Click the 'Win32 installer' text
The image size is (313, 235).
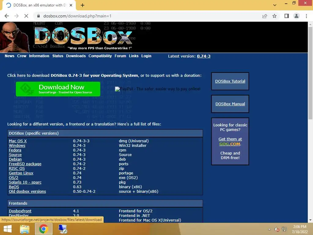[133, 145]
